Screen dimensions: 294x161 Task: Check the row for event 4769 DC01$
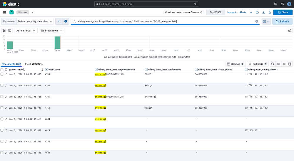2,74
